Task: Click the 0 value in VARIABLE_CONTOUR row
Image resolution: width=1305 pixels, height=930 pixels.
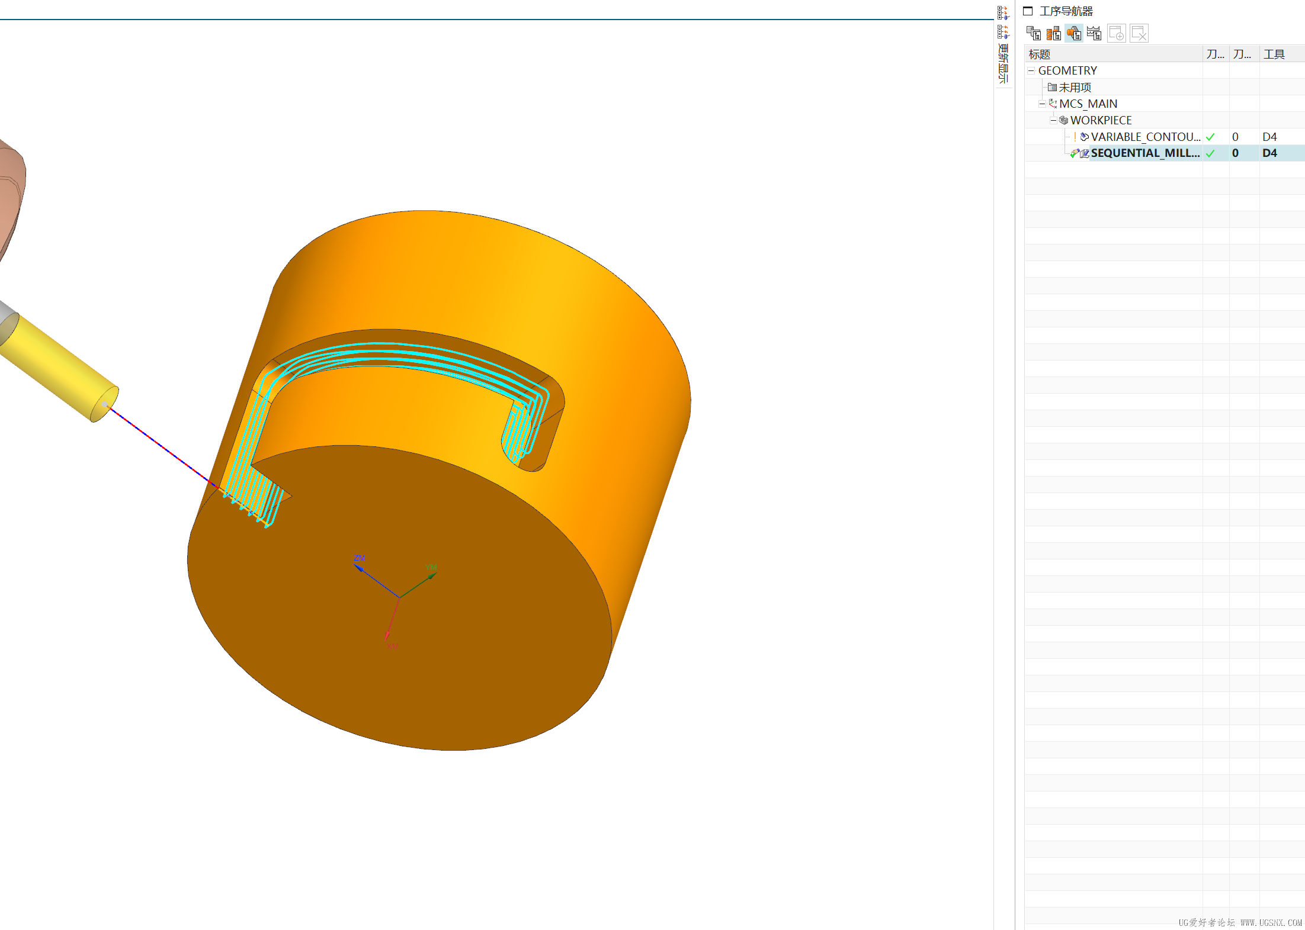Action: click(1235, 137)
